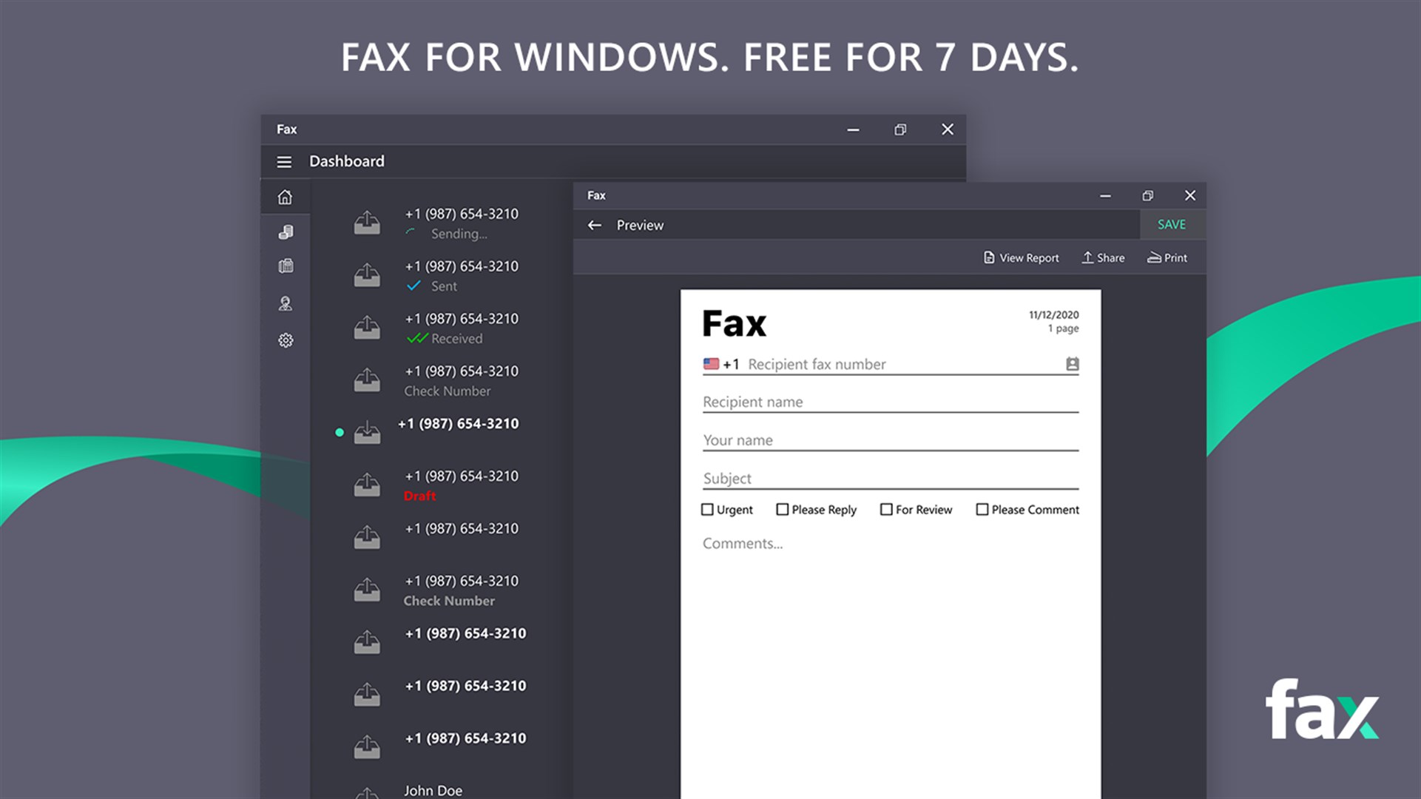Open the fax machine sidebar icon
Screen dimensions: 1421x799
tap(286, 266)
